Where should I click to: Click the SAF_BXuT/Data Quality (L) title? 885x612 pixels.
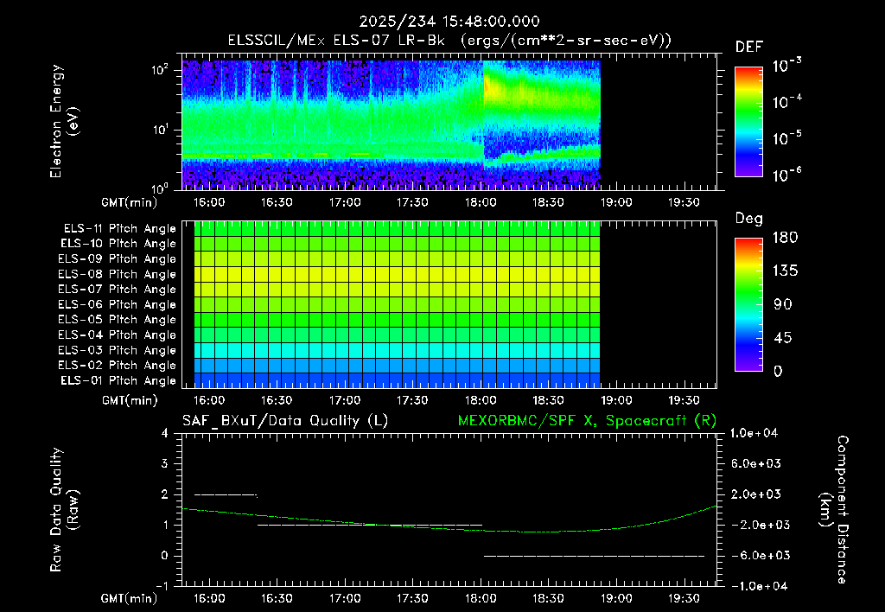point(285,421)
